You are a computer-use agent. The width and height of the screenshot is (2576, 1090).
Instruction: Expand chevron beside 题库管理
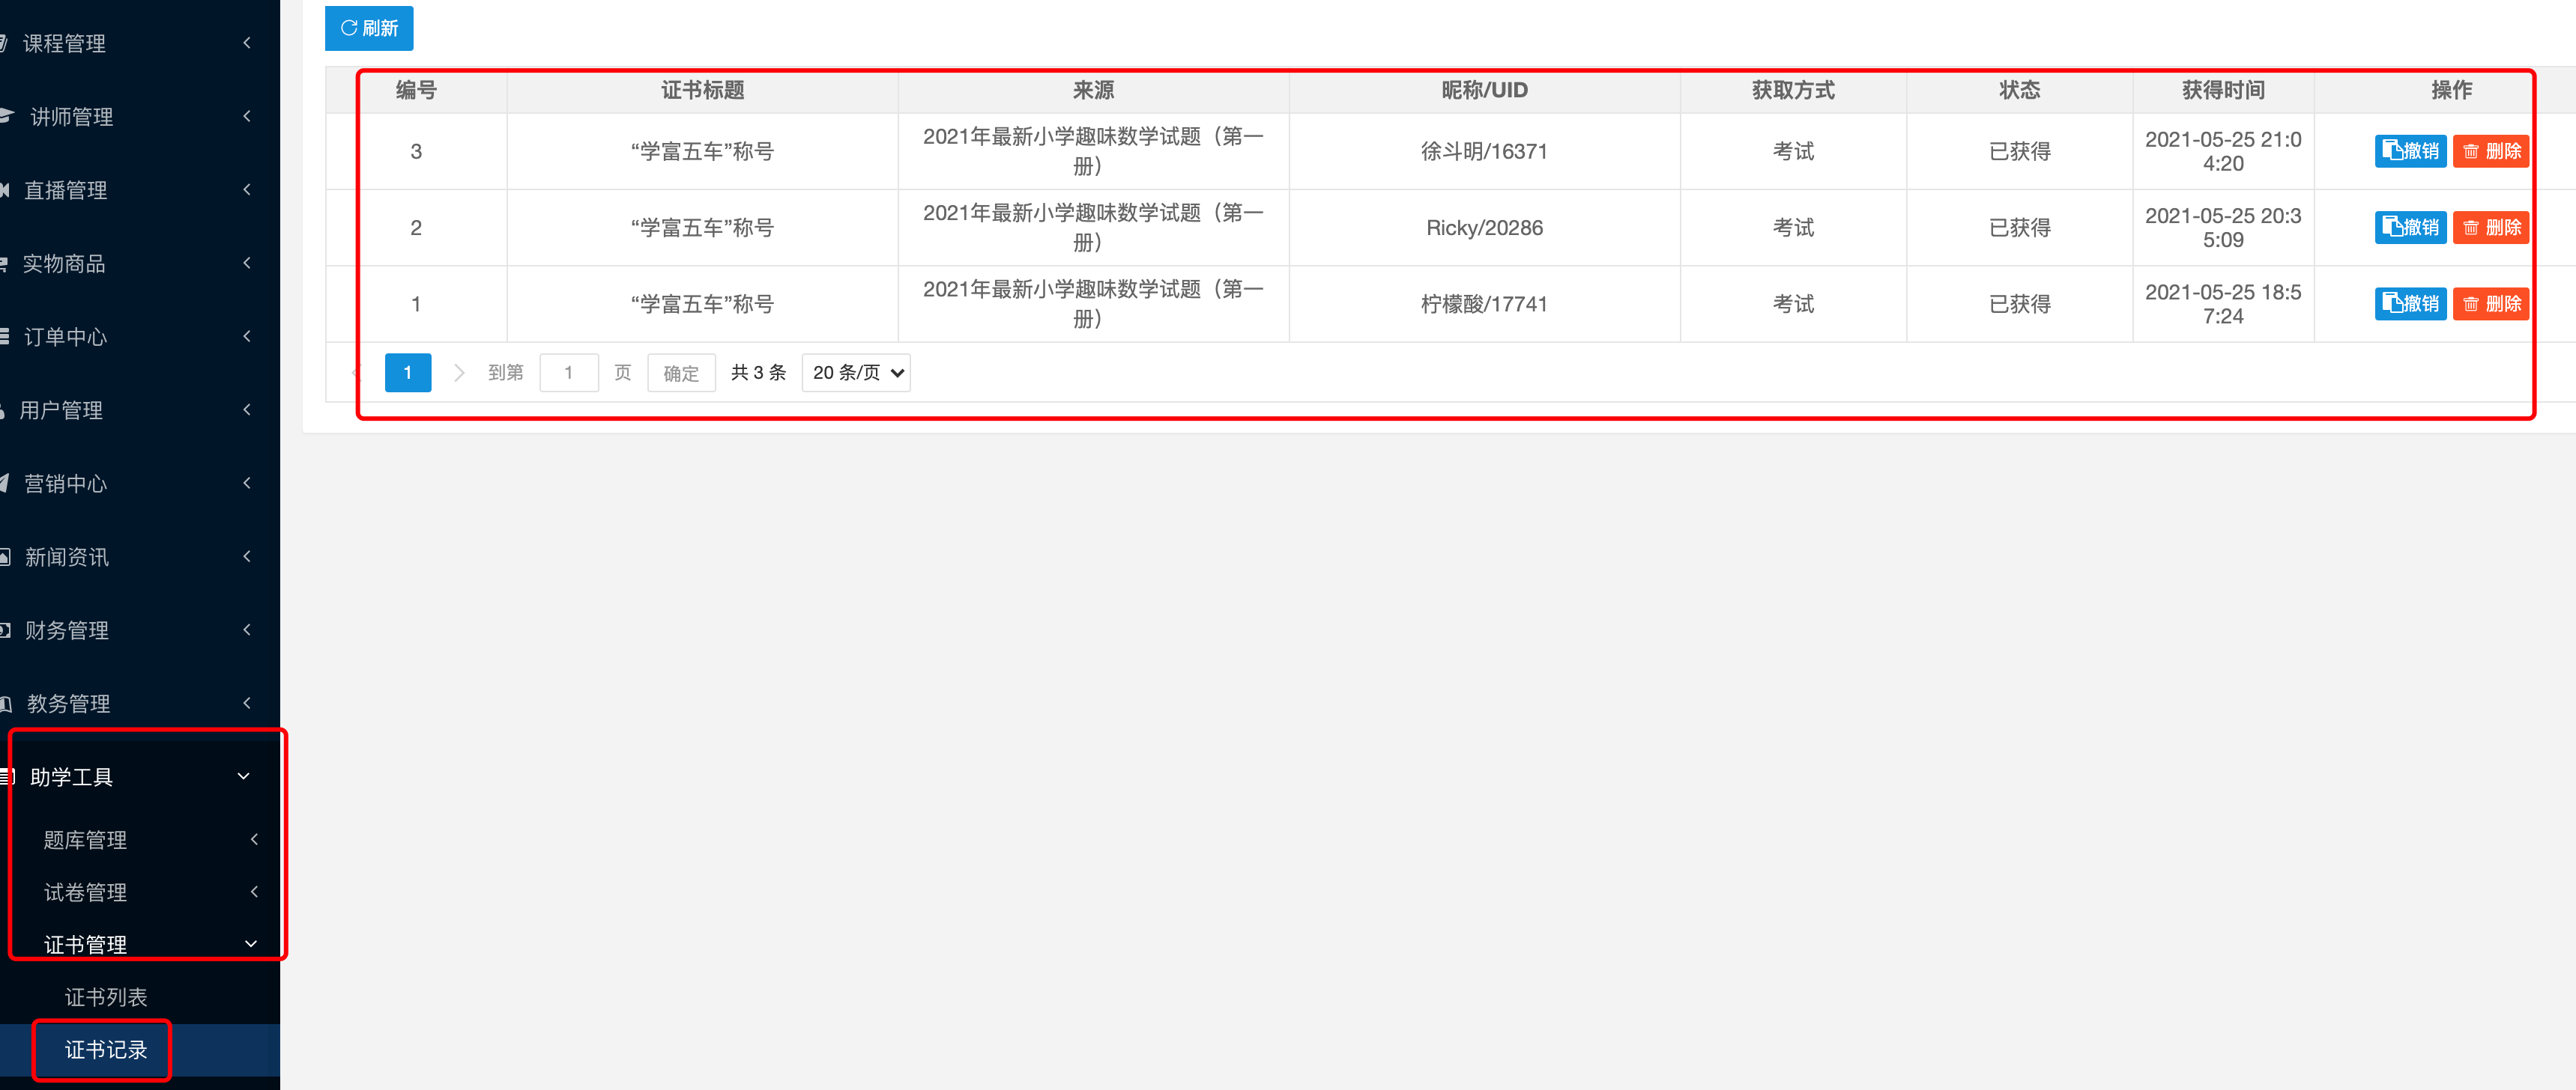point(254,839)
